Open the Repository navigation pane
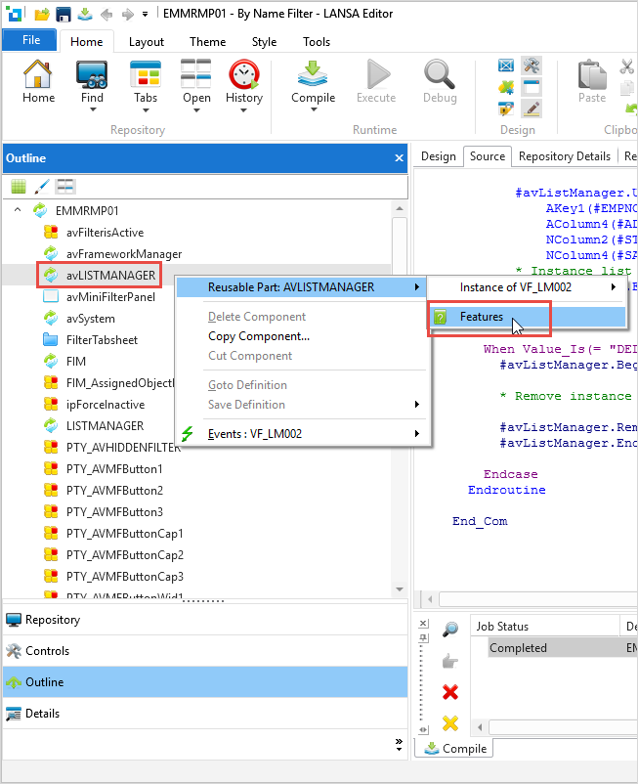This screenshot has width=638, height=784. pos(205,620)
